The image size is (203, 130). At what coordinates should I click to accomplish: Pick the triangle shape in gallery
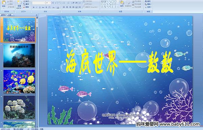tap(105, 4)
